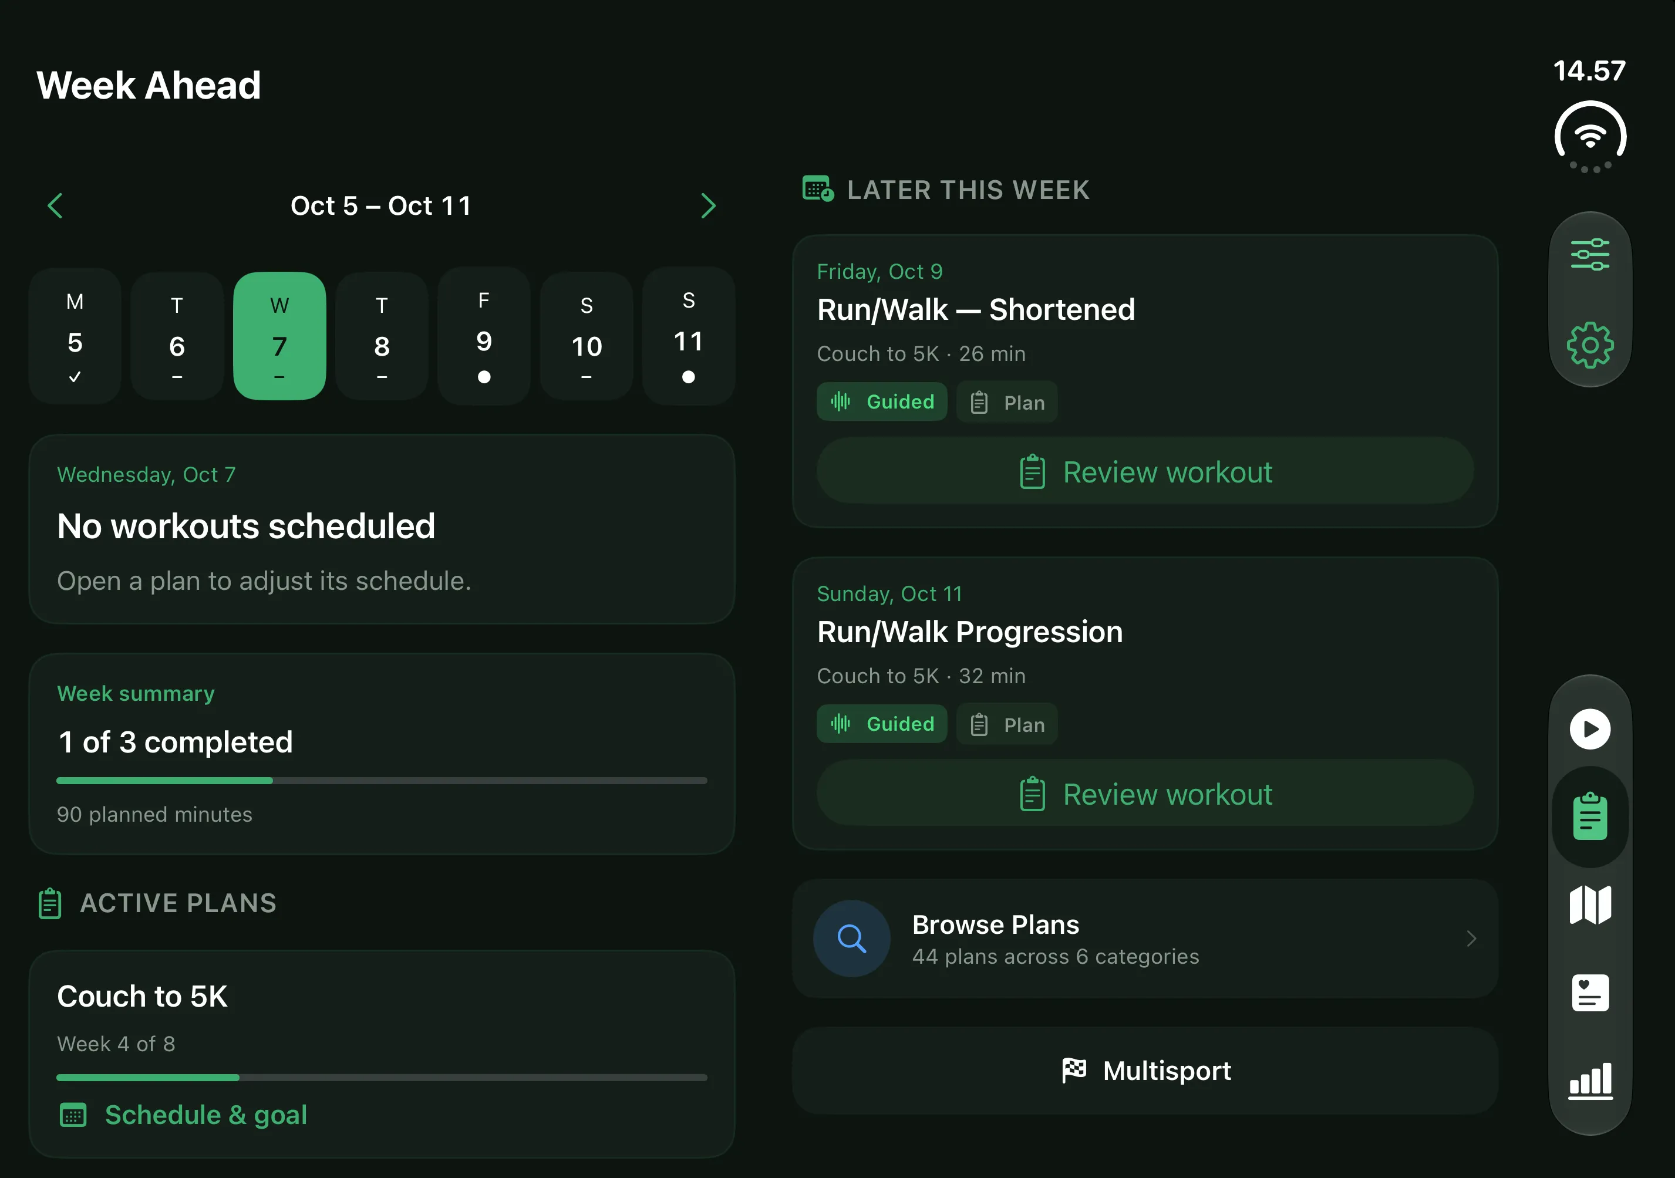Click the 14.57 clock display
The image size is (1675, 1178).
click(1590, 71)
